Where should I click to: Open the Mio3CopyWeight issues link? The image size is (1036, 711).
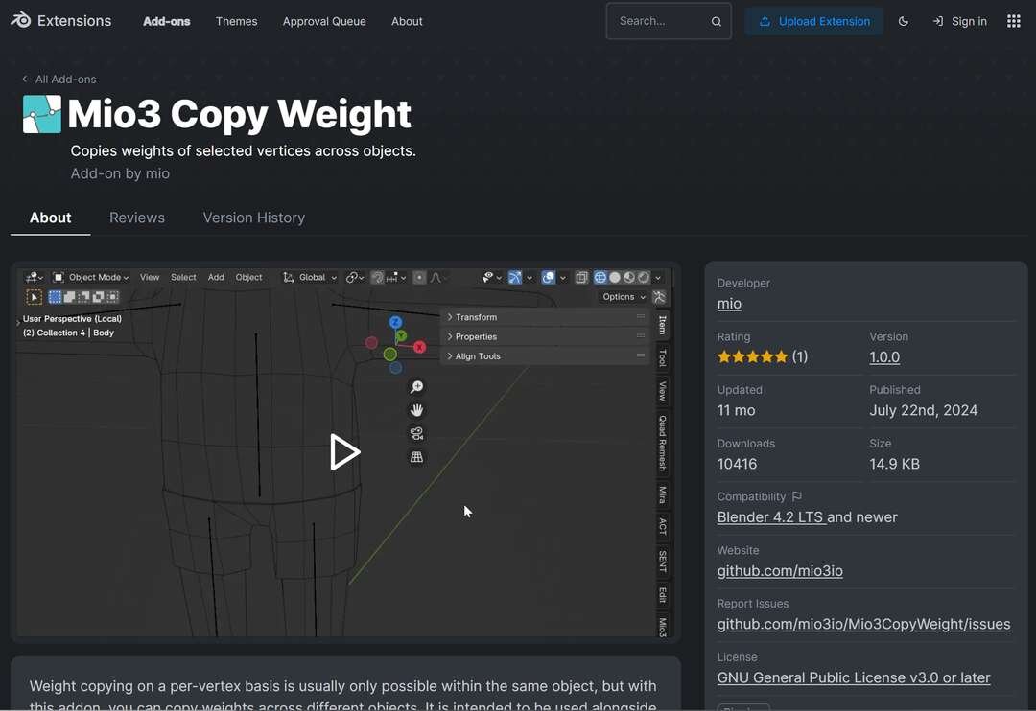pos(863,624)
